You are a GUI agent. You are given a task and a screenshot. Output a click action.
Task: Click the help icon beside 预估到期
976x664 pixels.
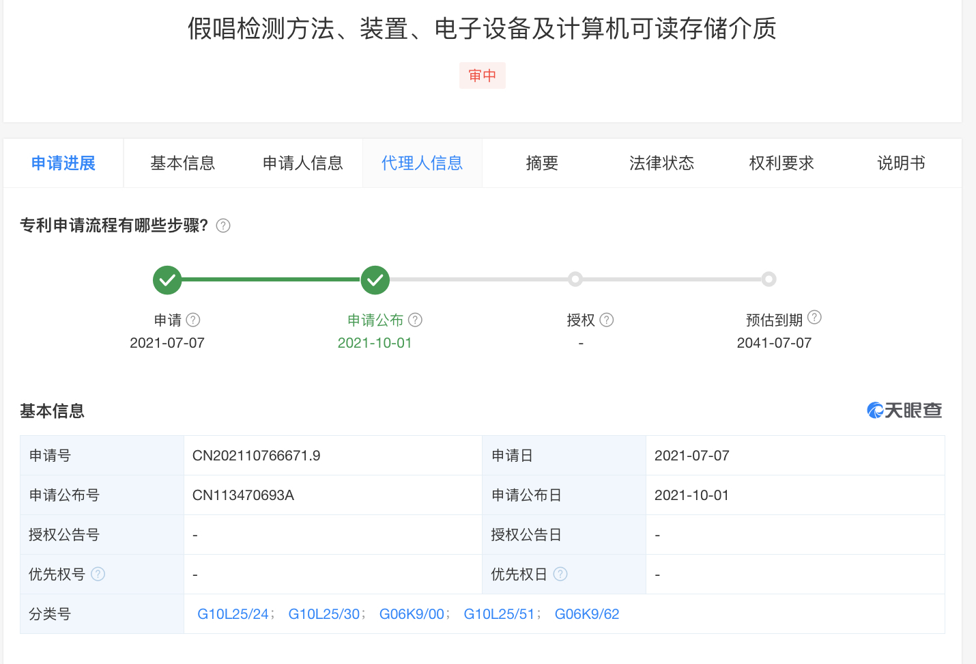click(x=814, y=317)
